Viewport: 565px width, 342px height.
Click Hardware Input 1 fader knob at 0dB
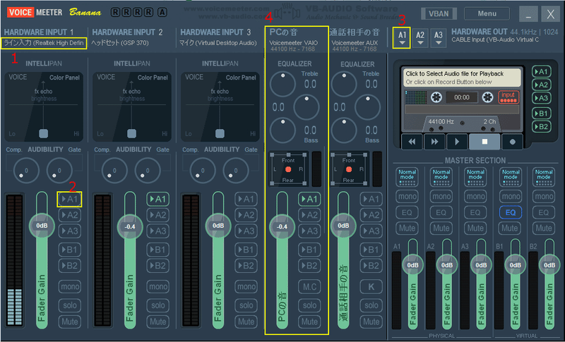coord(42,226)
